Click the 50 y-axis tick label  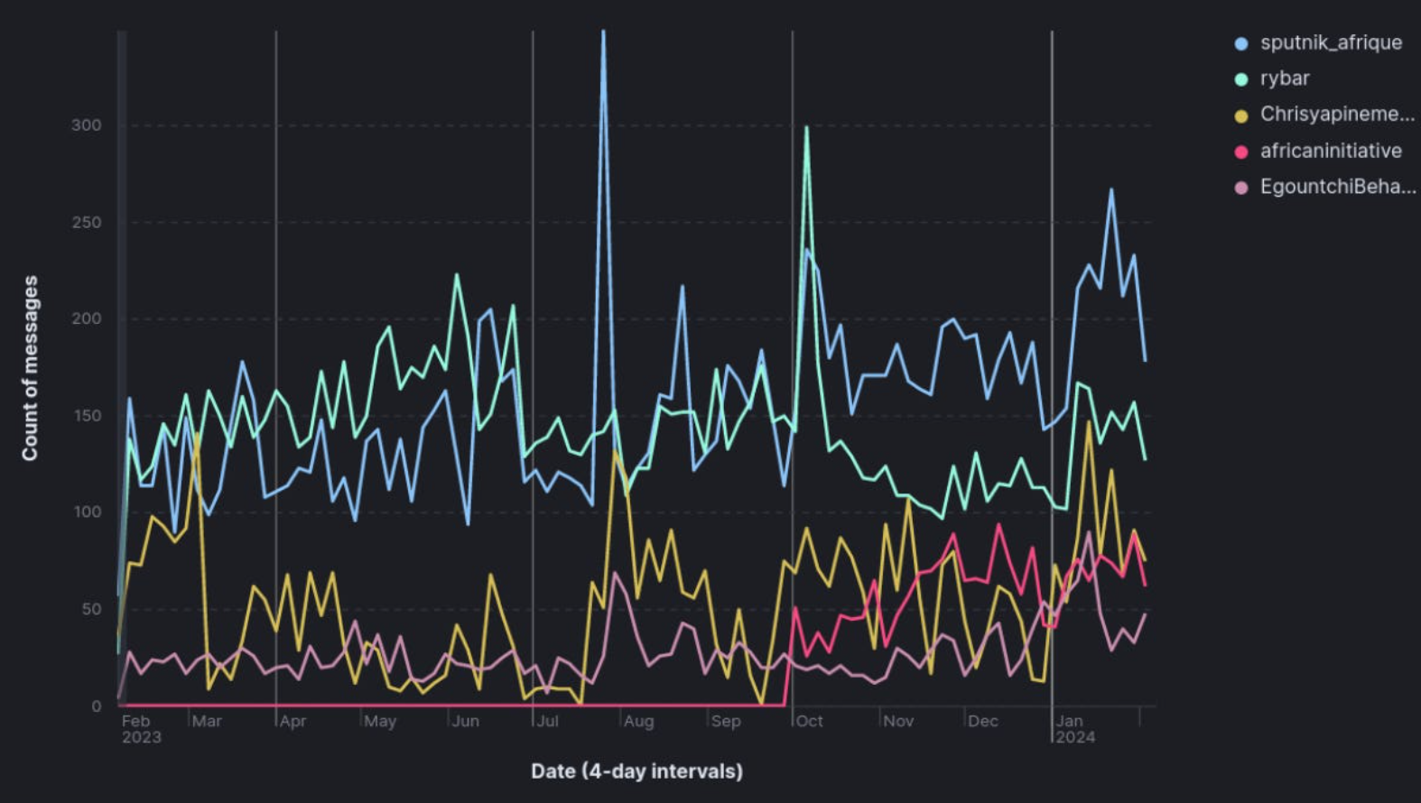tap(91, 609)
